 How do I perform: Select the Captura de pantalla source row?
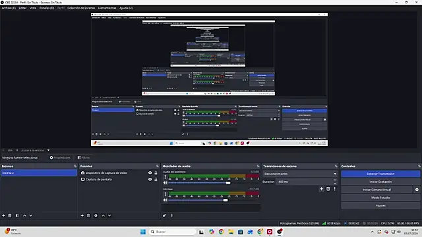coord(119,179)
